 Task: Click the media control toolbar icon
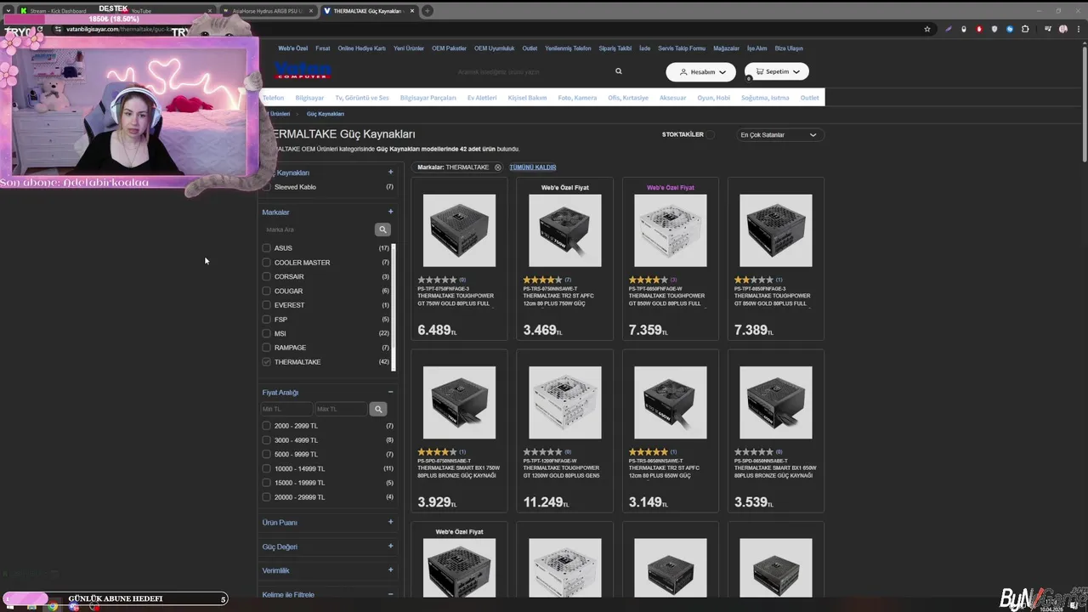coord(1048,29)
